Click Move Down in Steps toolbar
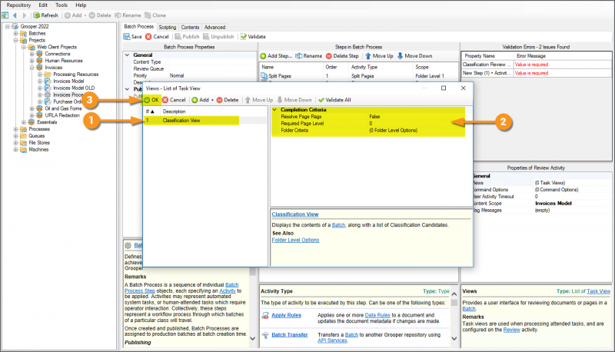Viewport: 615px width, 352px height. (x=414, y=56)
